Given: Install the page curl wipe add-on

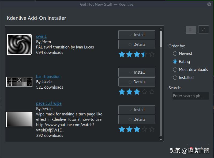Looking at the screenshot, I should click(x=137, y=110).
